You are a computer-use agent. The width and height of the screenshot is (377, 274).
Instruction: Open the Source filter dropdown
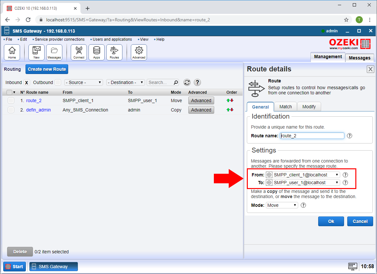coord(84,82)
